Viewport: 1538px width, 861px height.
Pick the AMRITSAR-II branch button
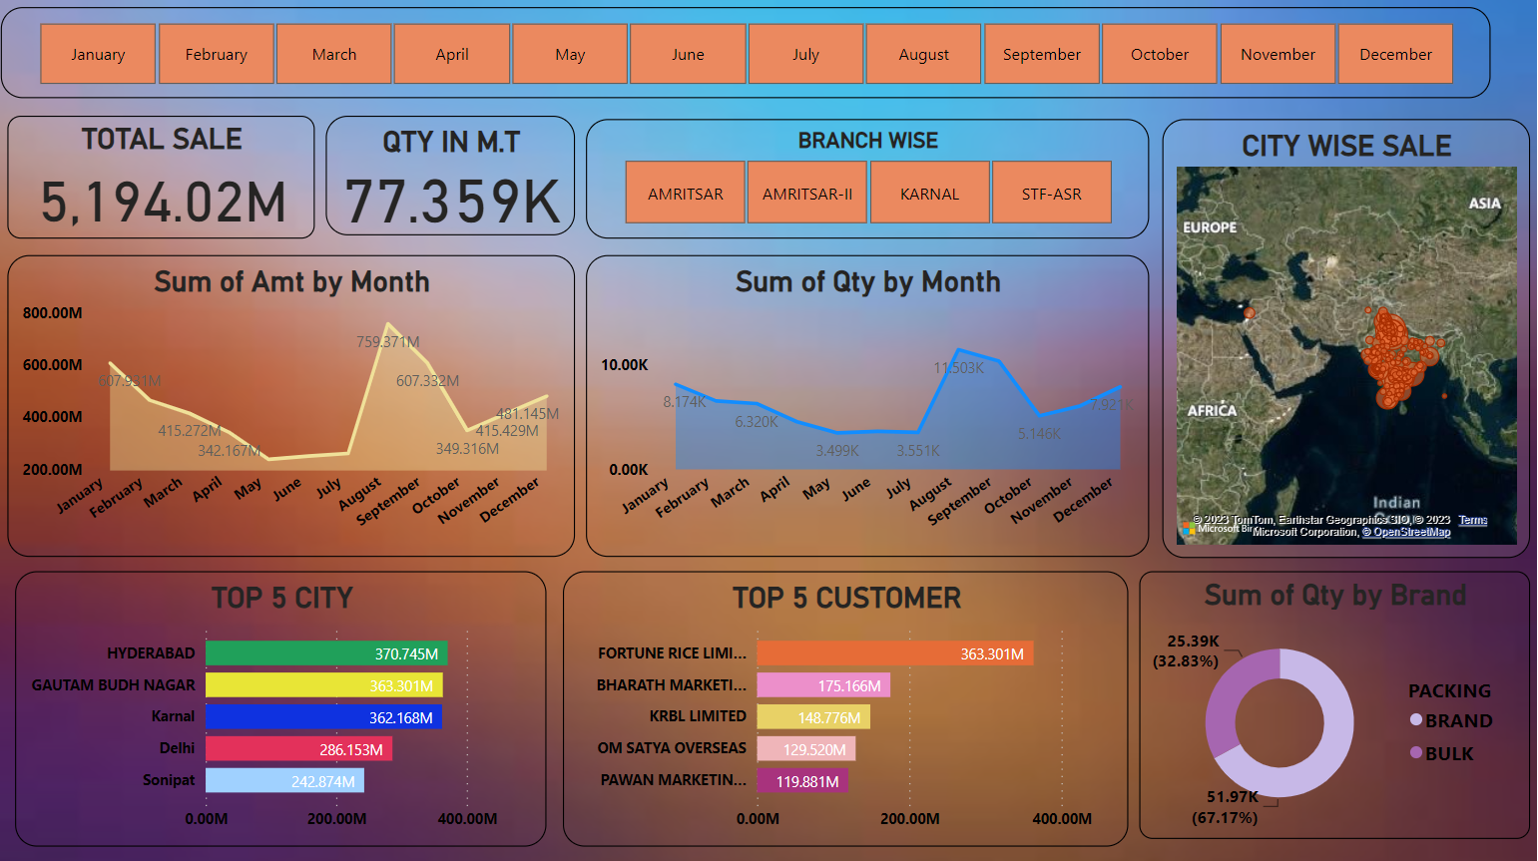[x=806, y=193]
